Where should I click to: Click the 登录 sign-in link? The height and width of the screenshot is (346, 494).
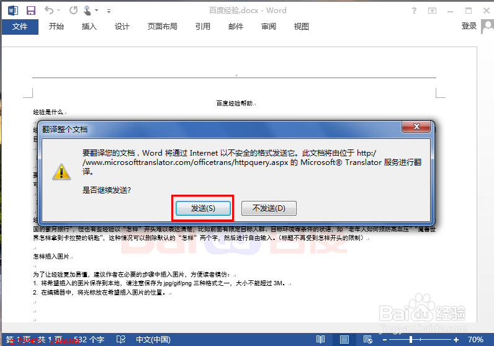pos(469,26)
